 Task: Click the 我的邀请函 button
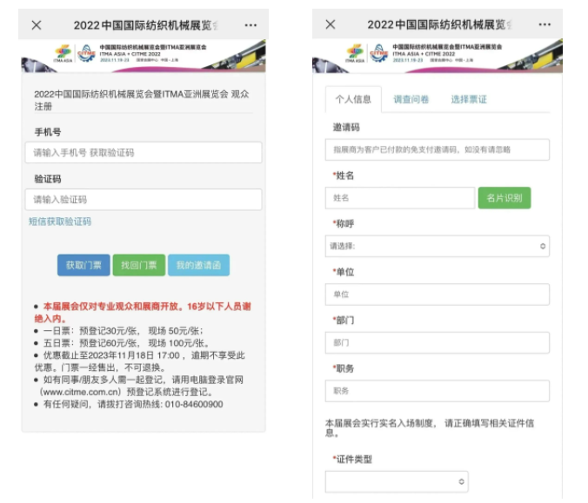tap(198, 265)
